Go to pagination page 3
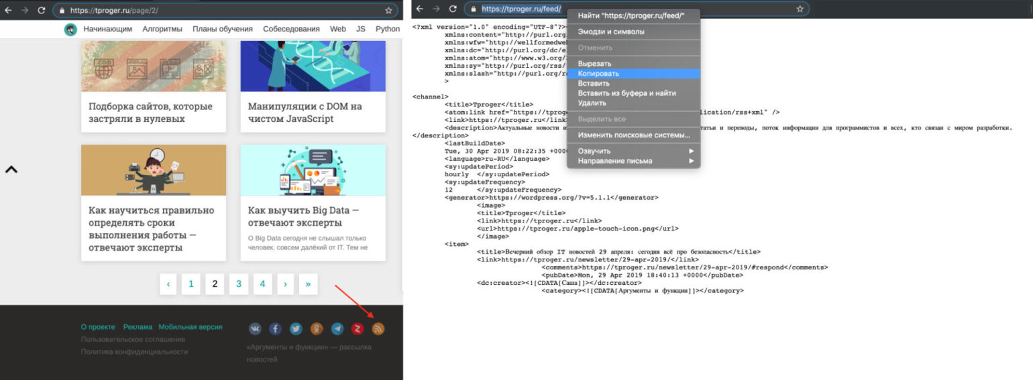The height and width of the screenshot is (380, 1033). pos(239,284)
